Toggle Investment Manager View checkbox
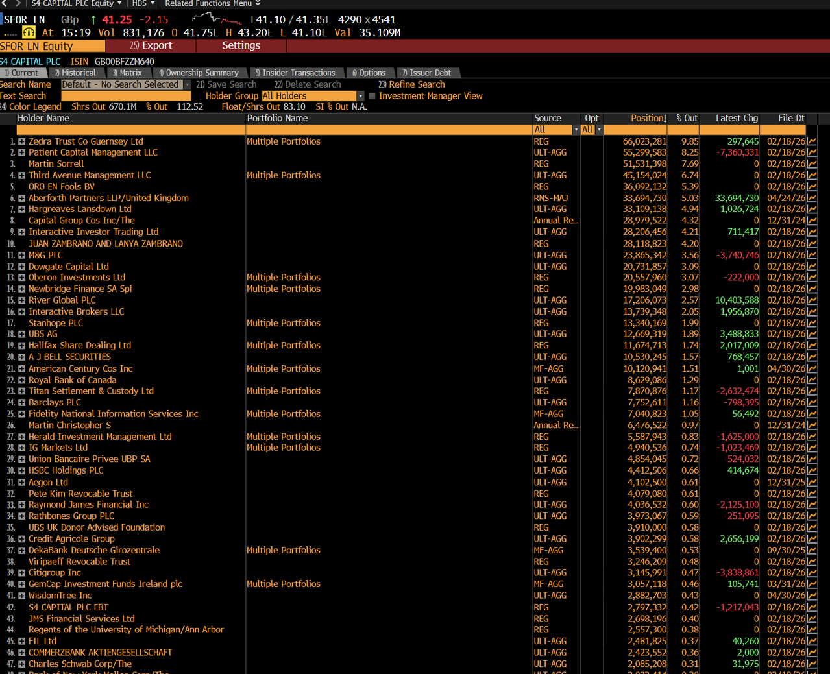The width and height of the screenshot is (830, 674). pos(372,96)
